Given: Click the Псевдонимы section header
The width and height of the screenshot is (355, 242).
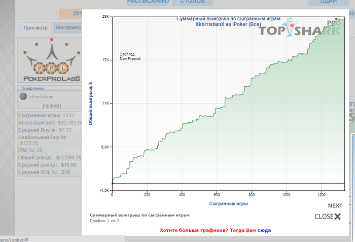Looking at the screenshot, I should (x=33, y=88).
